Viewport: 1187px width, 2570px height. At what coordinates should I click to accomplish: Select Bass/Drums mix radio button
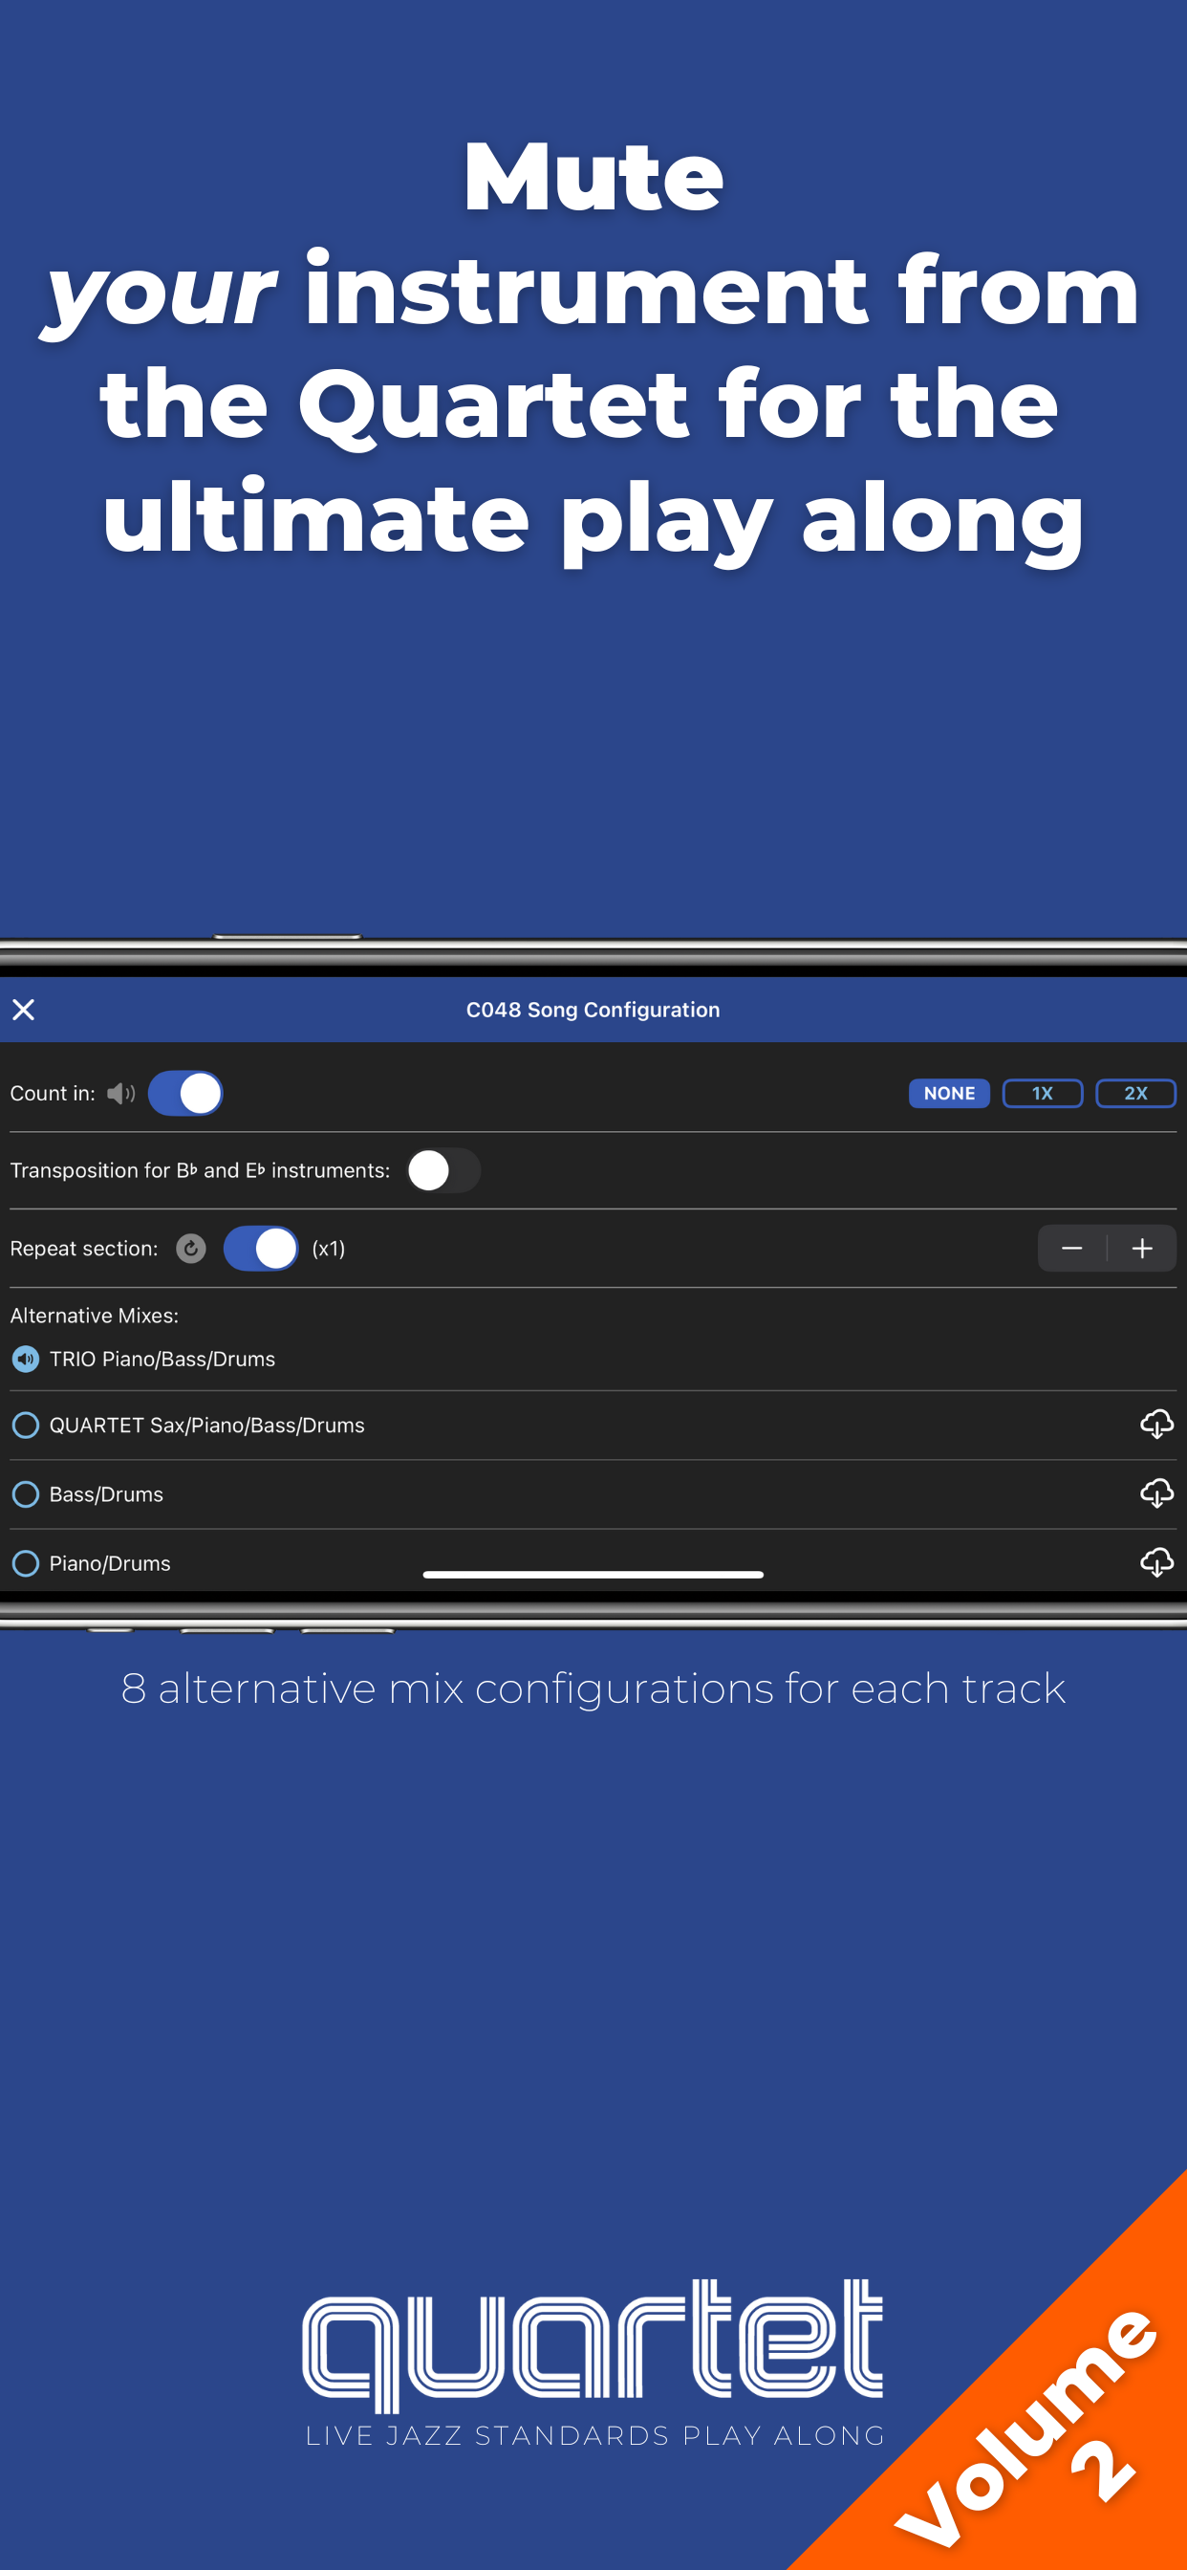[26, 1493]
